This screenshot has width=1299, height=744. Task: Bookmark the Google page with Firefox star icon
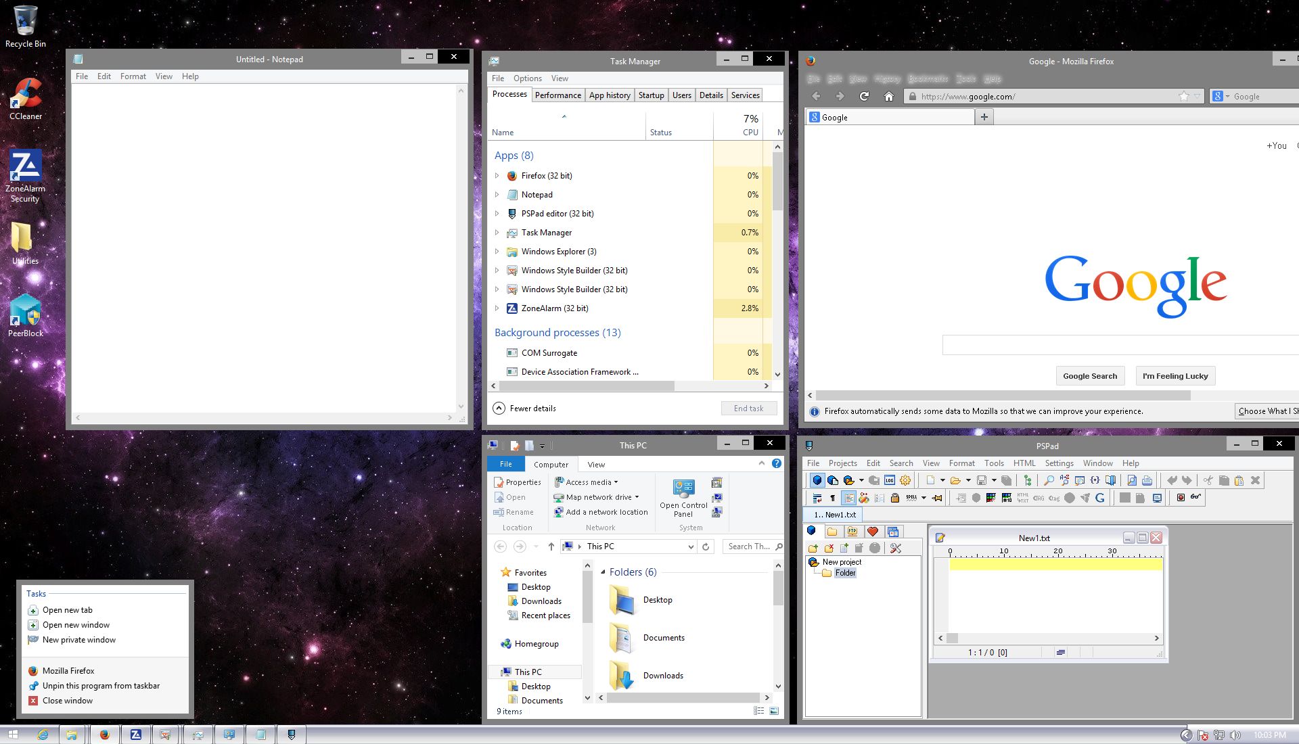pos(1183,96)
